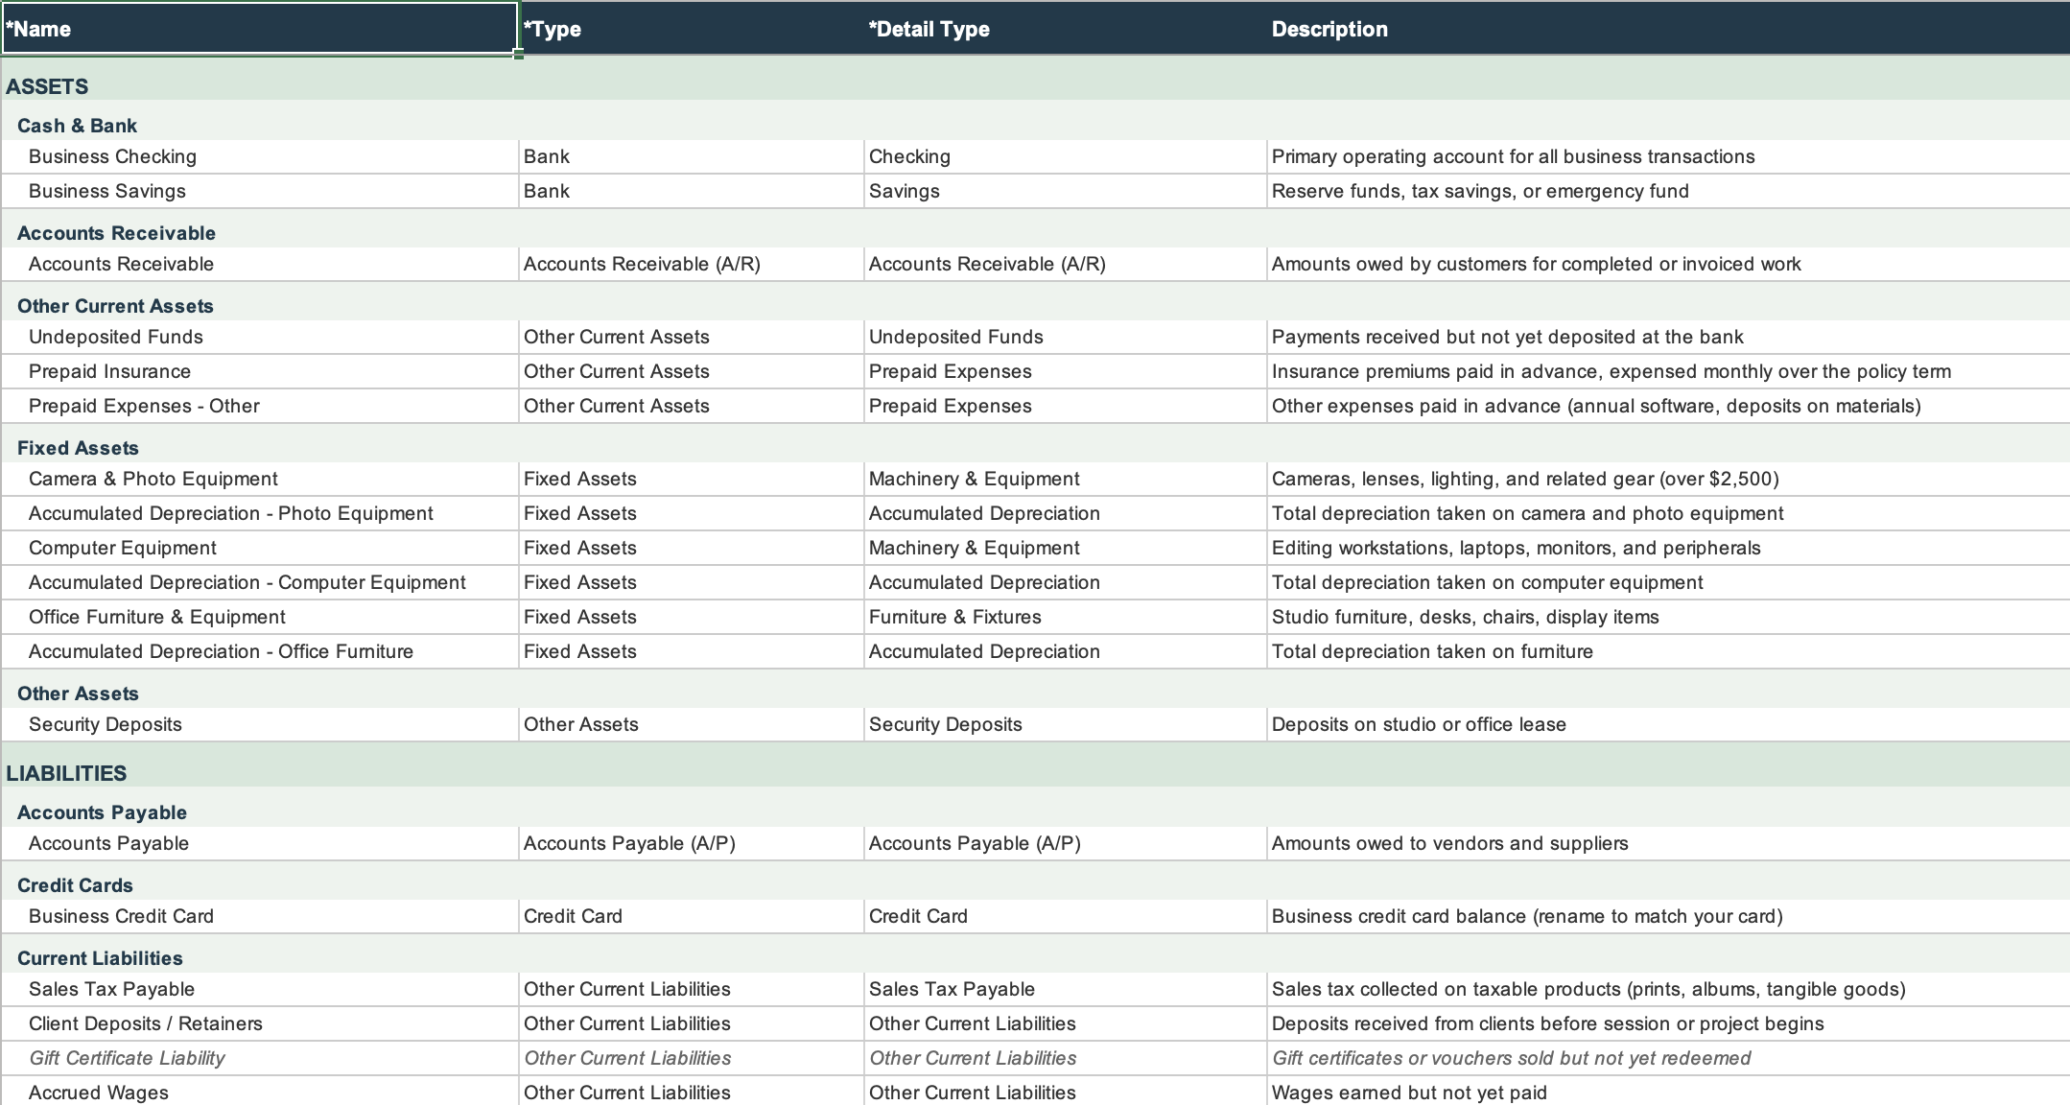Select the Accounts Payable (A/P) type cell

pyautogui.click(x=691, y=843)
